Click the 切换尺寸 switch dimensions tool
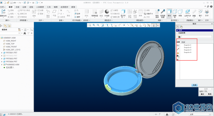This screenshot has height=116, width=214. [x=148, y=14]
